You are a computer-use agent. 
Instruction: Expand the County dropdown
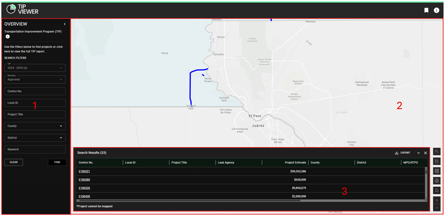click(x=35, y=126)
